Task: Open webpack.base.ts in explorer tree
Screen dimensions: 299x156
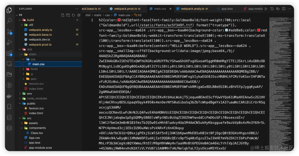Action: (40, 35)
